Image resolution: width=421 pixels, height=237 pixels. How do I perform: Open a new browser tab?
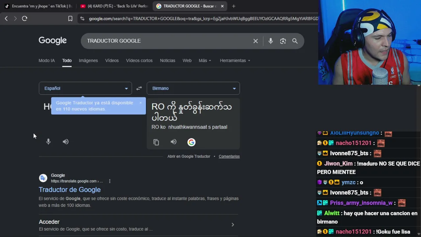(234, 6)
